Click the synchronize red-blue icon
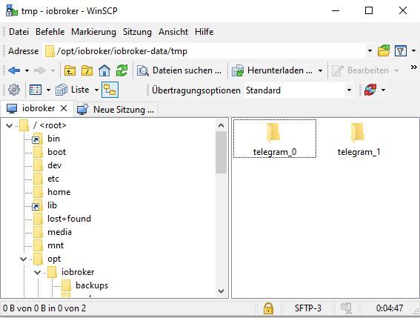Screen dimensions: 420x318 coord(370,90)
